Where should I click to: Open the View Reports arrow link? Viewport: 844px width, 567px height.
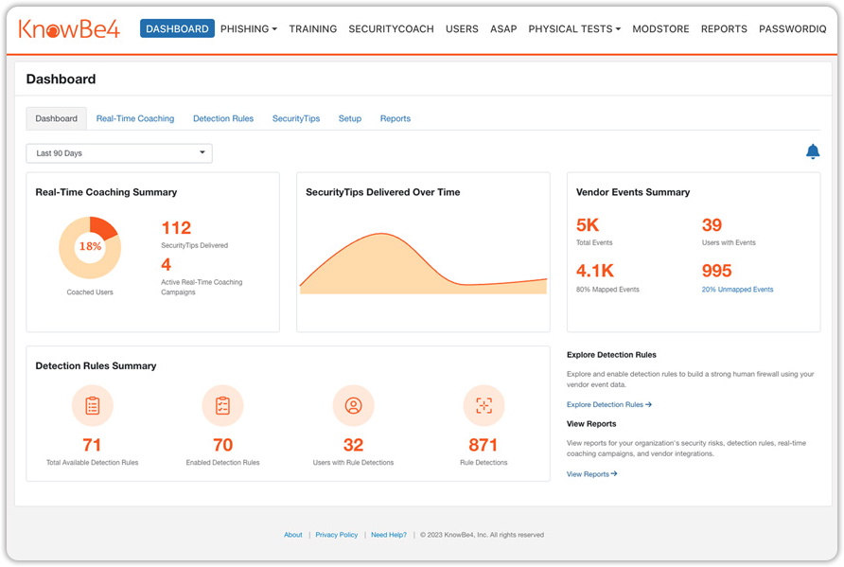pyautogui.click(x=591, y=474)
